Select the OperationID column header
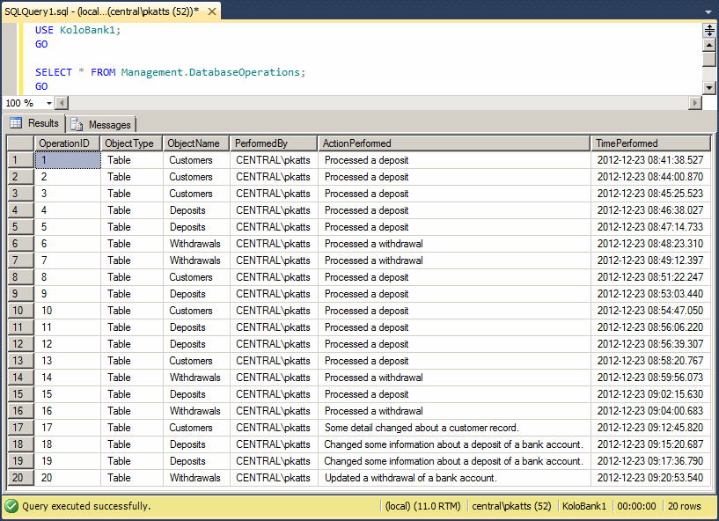 (67, 143)
